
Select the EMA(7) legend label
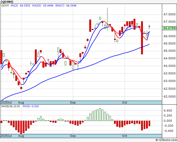pos(60,6)
